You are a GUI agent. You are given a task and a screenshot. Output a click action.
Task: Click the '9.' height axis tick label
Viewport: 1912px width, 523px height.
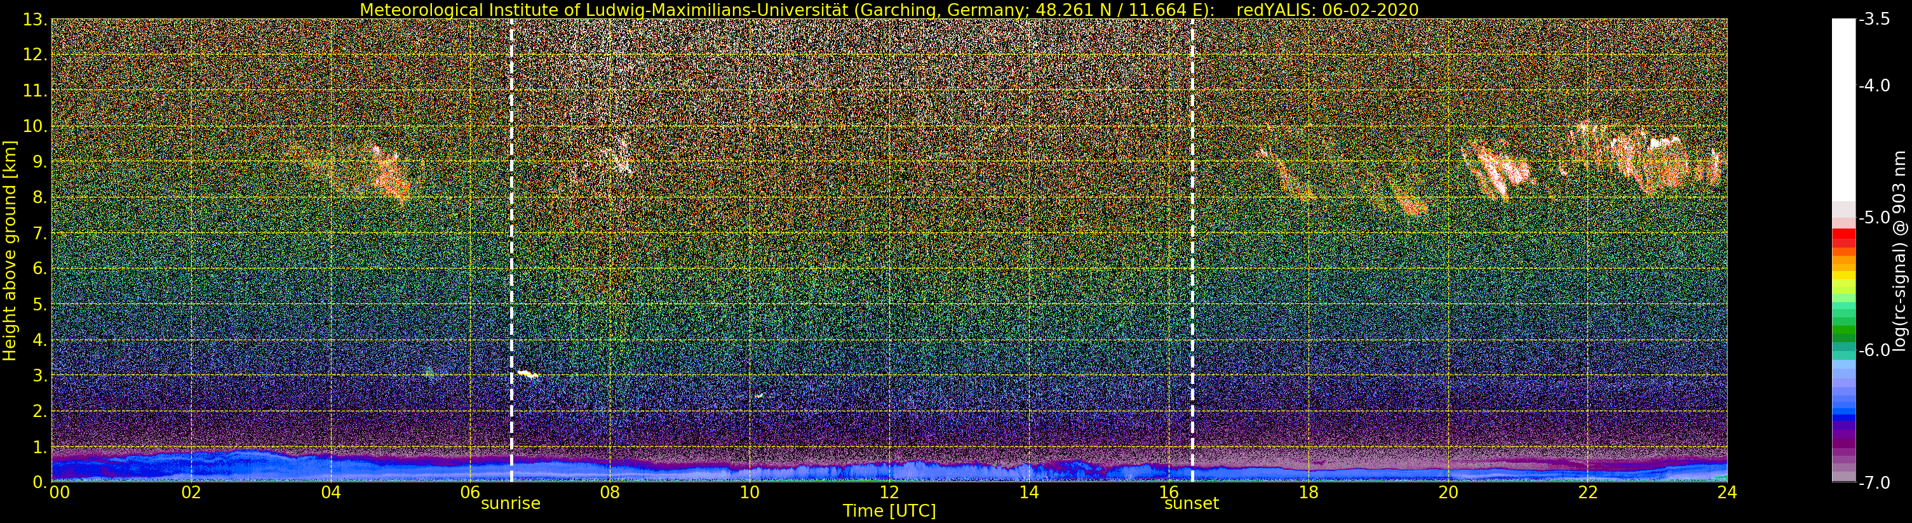(40, 162)
